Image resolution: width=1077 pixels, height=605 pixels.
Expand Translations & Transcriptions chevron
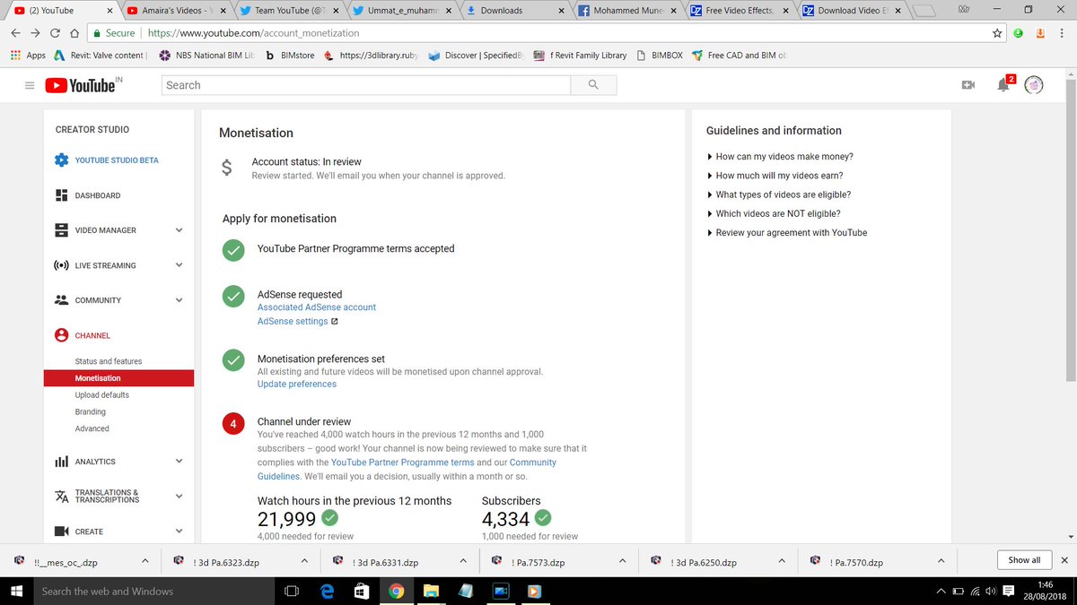coord(179,497)
